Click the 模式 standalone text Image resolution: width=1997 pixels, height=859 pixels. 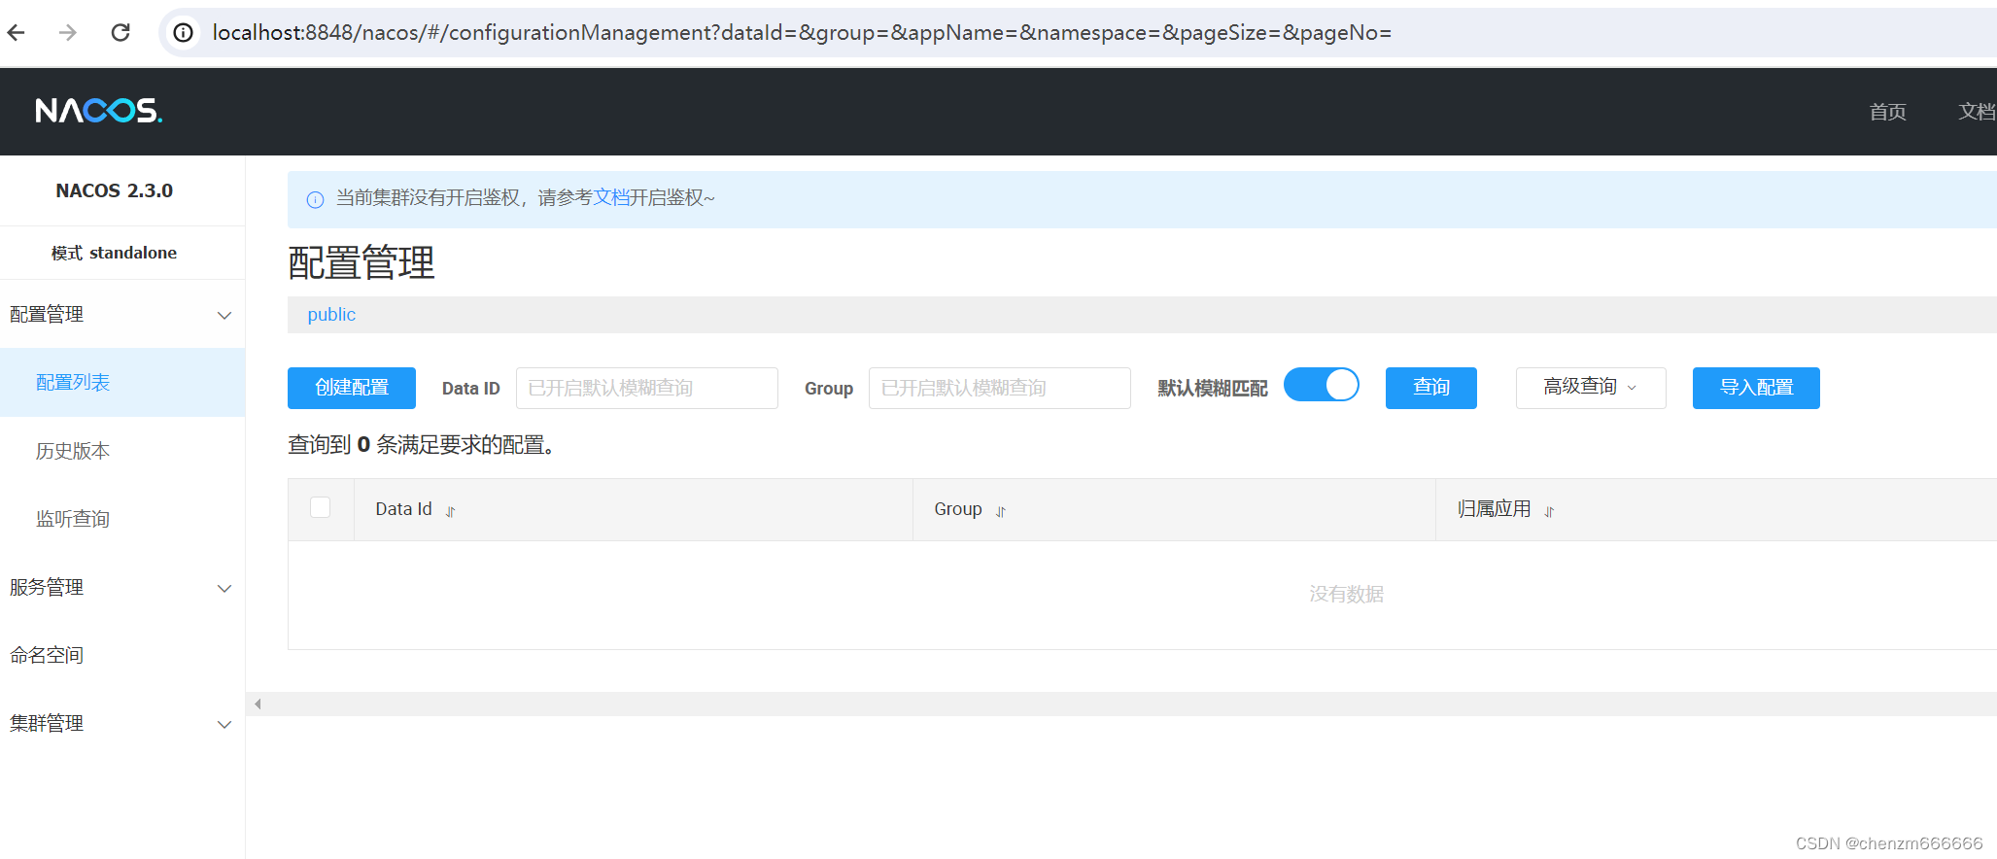click(x=115, y=253)
